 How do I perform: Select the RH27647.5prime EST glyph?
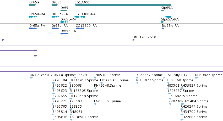click(137, 78)
